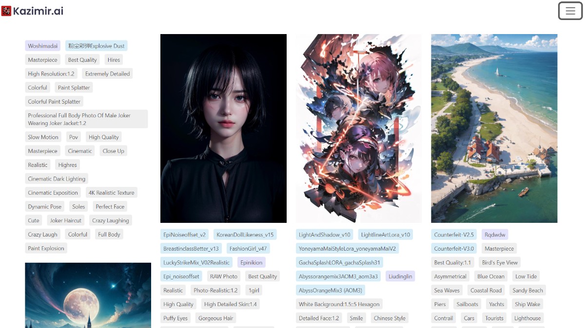Viewport: 585px width, 328px height.
Task: Select the KoreanDollLikeness_v15 model tag
Action: tap(245, 235)
